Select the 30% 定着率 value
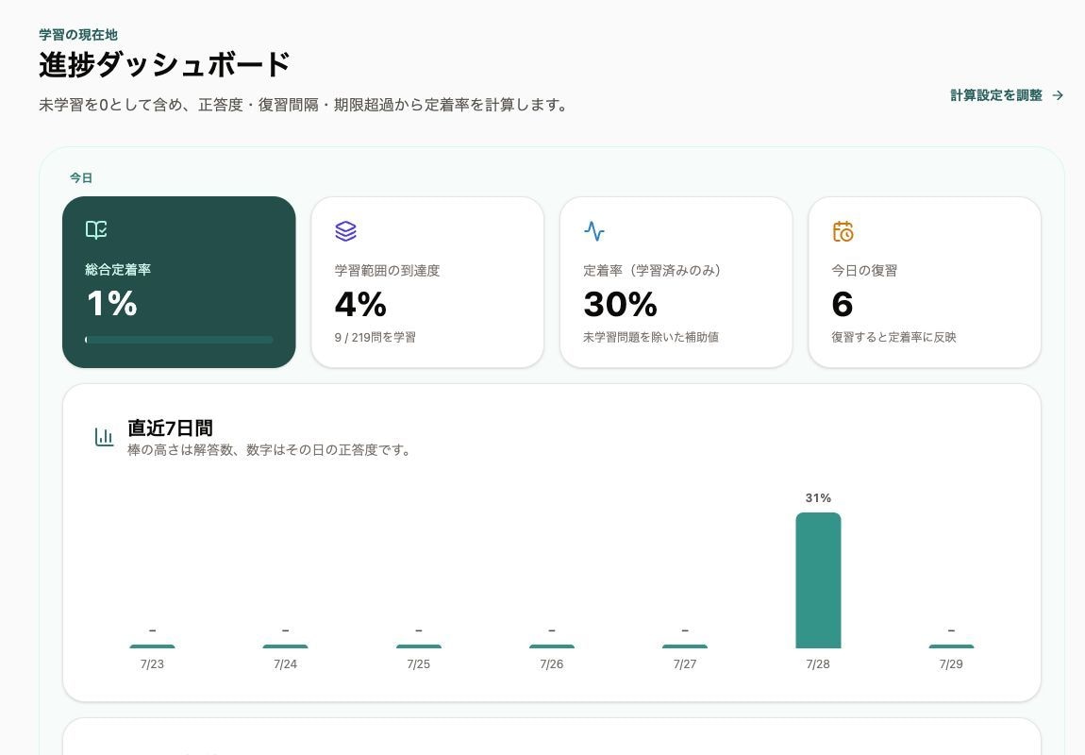The width and height of the screenshot is (1085, 755). tap(620, 305)
